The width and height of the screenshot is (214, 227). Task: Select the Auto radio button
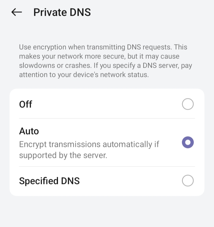(188, 142)
